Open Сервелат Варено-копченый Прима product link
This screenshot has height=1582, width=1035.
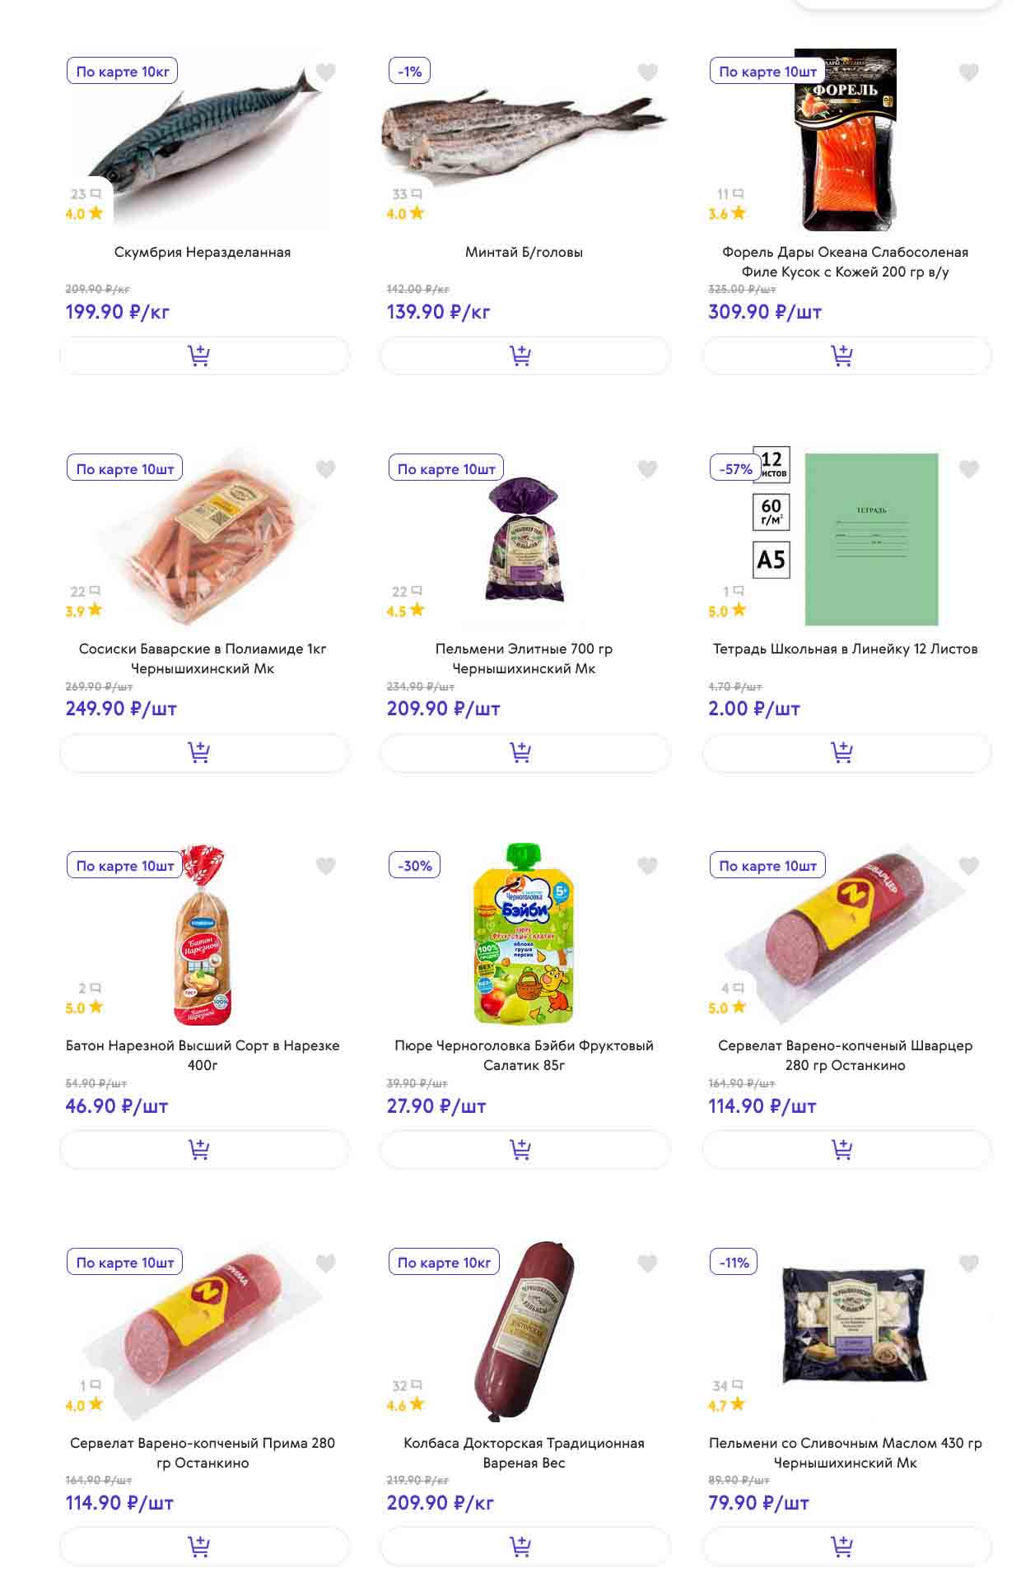[x=203, y=1453]
